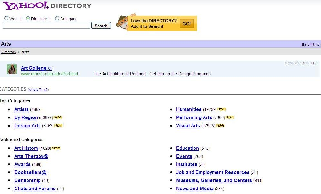Open the Email this option

pos(310,44)
